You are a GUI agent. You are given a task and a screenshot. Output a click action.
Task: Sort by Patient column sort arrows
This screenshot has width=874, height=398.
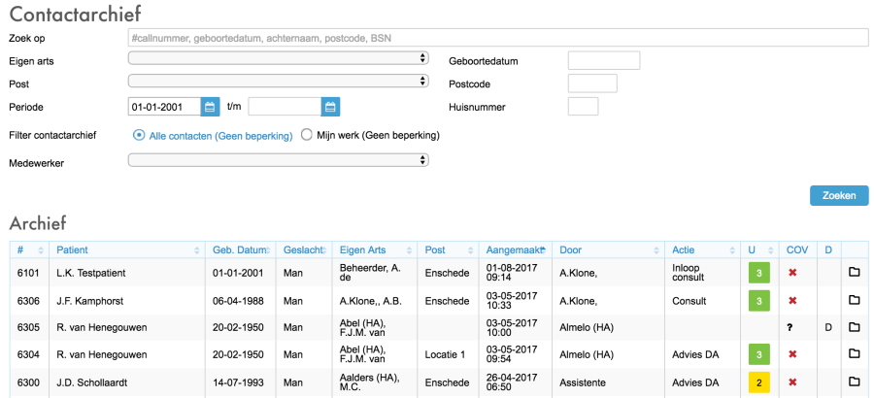click(x=197, y=250)
